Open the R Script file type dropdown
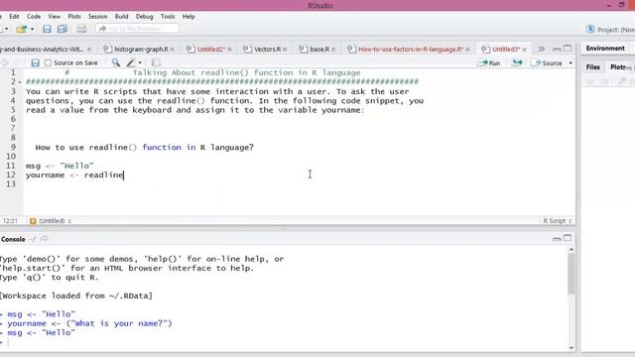Image resolution: width=635 pixels, height=357 pixels. point(558,221)
